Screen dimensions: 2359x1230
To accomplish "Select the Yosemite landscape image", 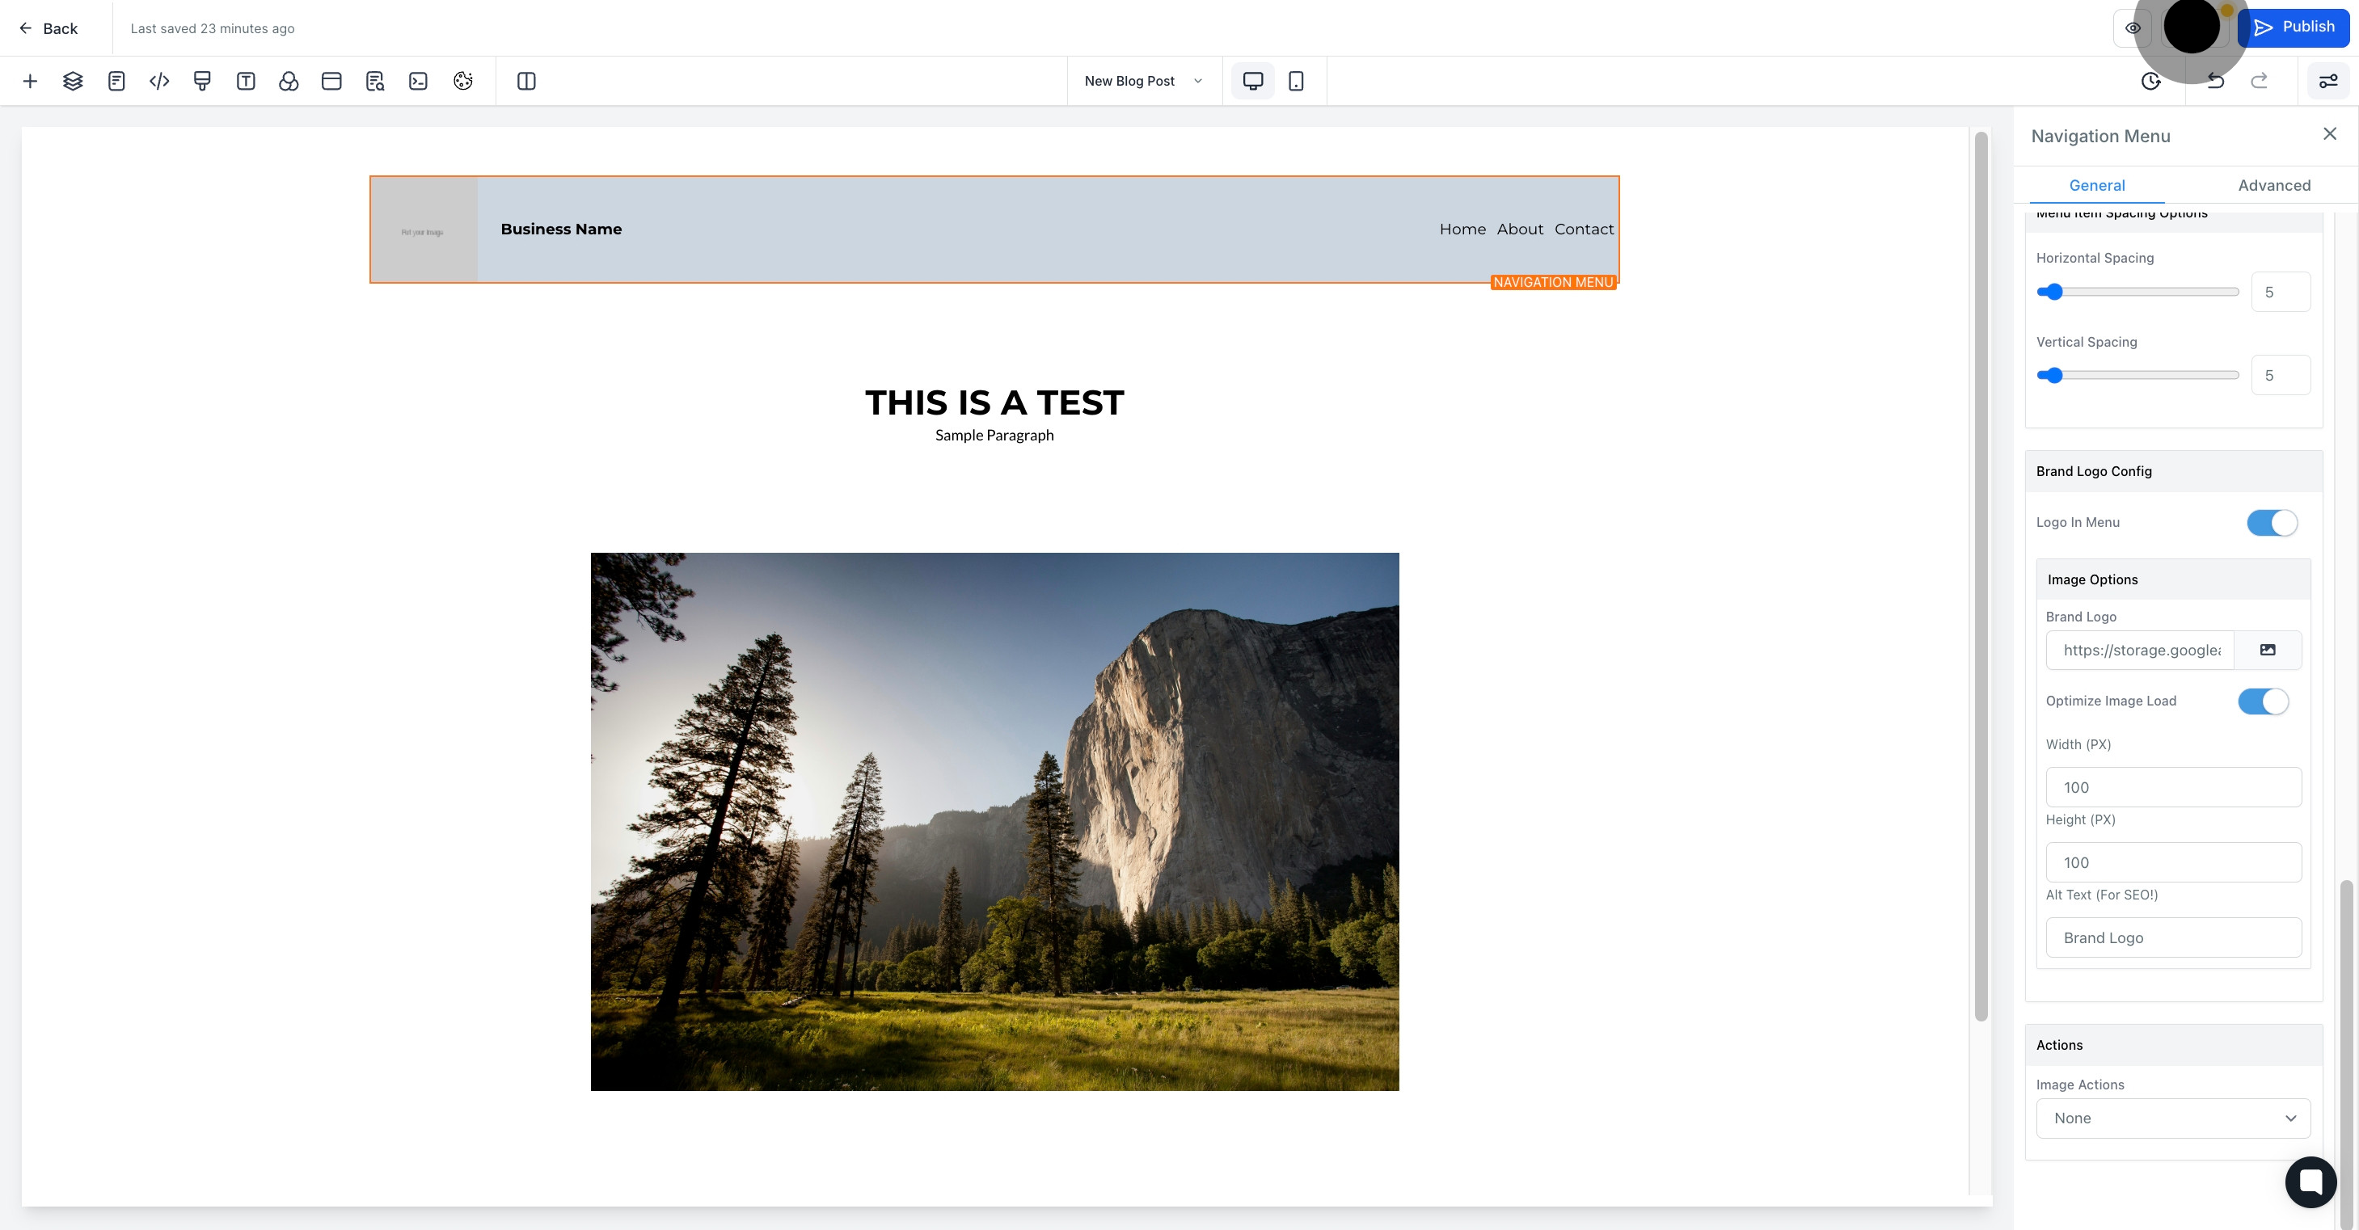I will (994, 822).
